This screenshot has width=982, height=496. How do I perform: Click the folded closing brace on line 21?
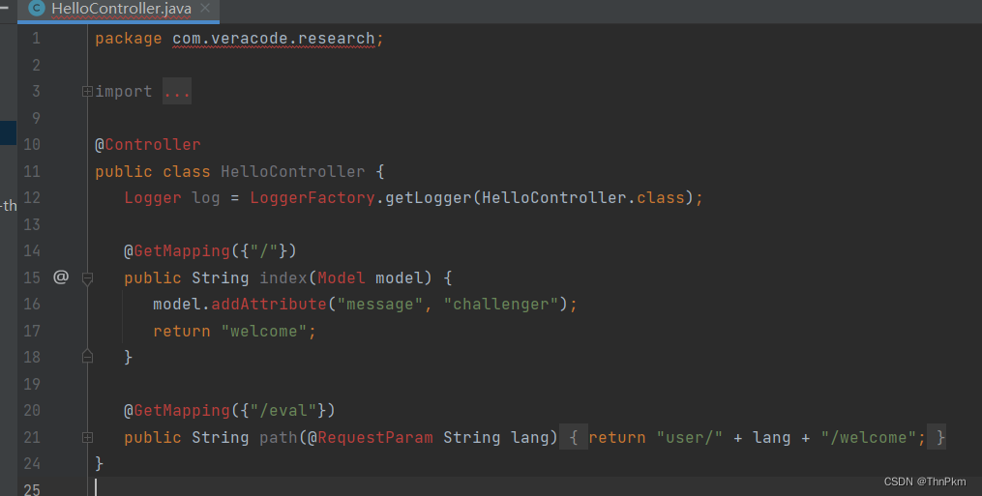click(x=940, y=437)
